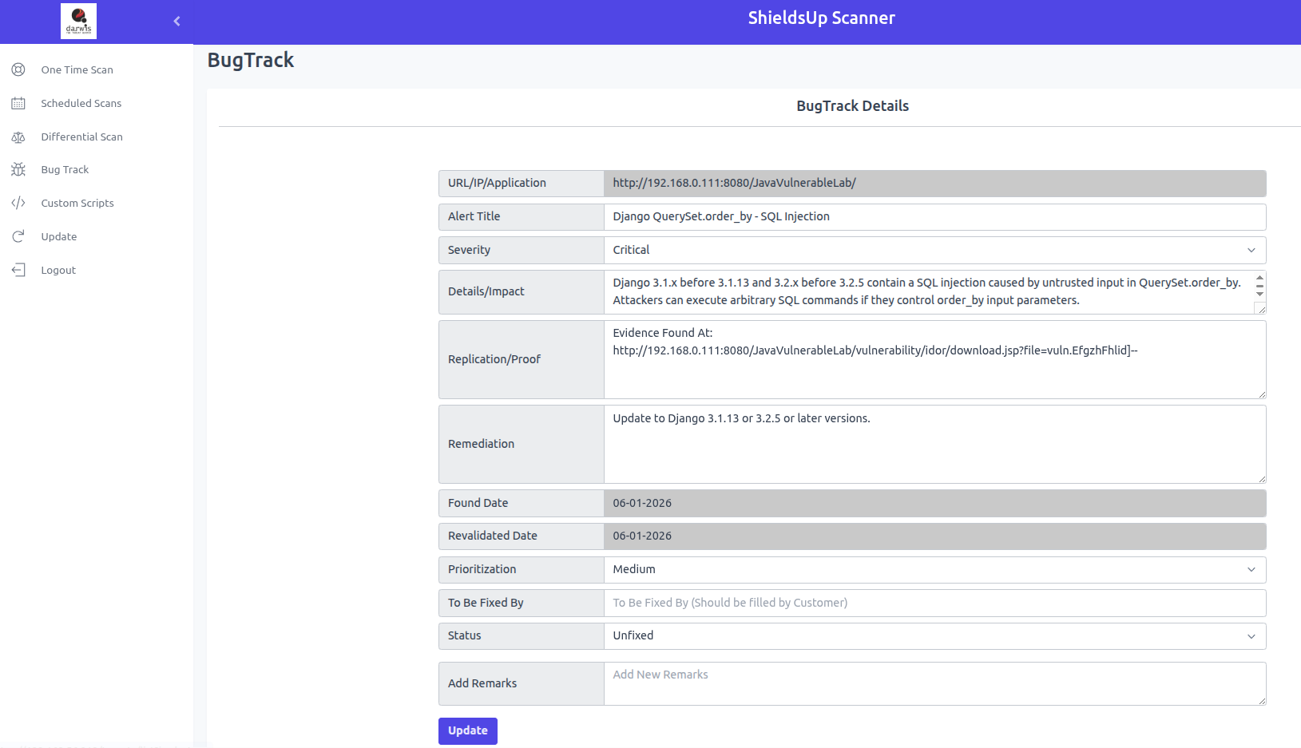The height and width of the screenshot is (748, 1301).
Task: Click the Logout exit icon
Action: (x=18, y=270)
